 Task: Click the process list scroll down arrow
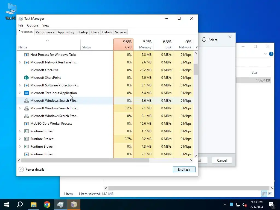(x=196, y=156)
